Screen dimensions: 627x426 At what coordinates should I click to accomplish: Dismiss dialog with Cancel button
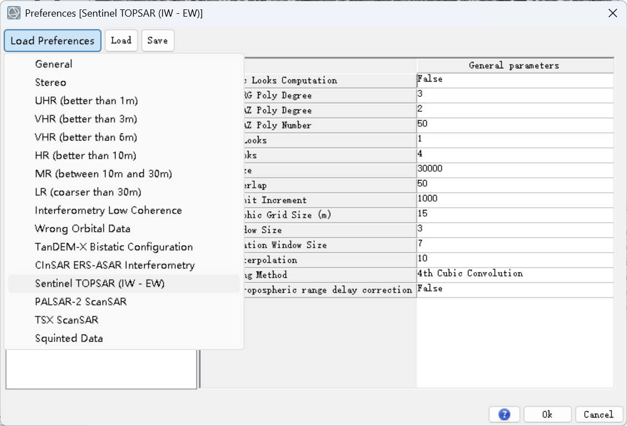point(599,414)
